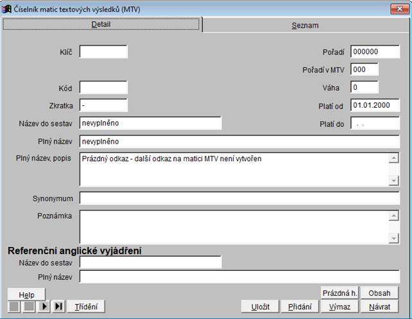
Task: Click the disabled first record navigation button
Action: pyautogui.click(x=14, y=307)
